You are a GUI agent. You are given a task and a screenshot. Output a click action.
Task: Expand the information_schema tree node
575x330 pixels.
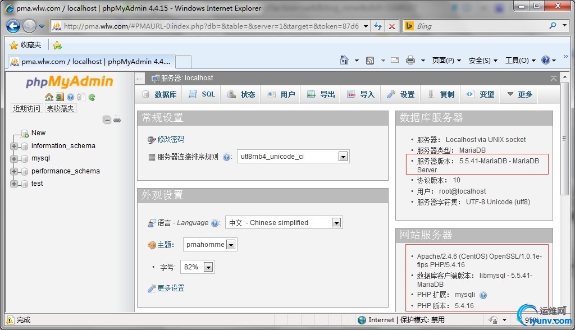(14, 146)
